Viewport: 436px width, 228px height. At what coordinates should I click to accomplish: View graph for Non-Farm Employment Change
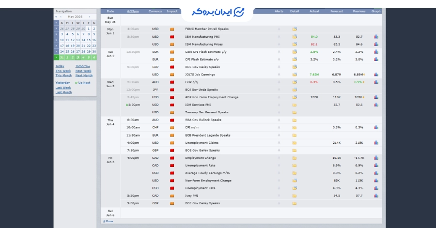(376, 181)
